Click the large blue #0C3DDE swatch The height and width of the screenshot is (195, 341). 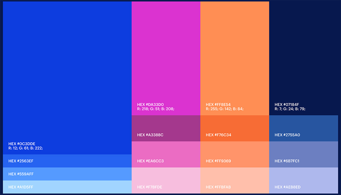67,78
